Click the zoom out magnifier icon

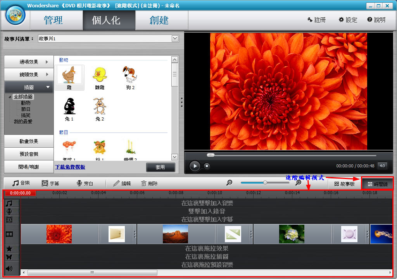(x=230, y=183)
